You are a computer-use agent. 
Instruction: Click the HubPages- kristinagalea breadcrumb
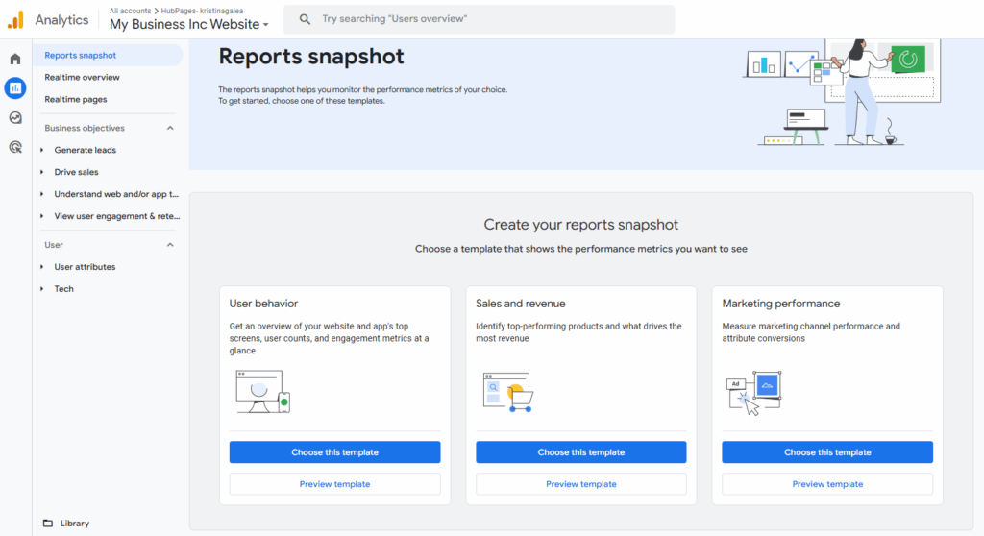202,11
